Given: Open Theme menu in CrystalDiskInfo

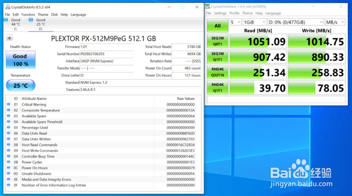Looking at the screenshot, I should (43, 15).
